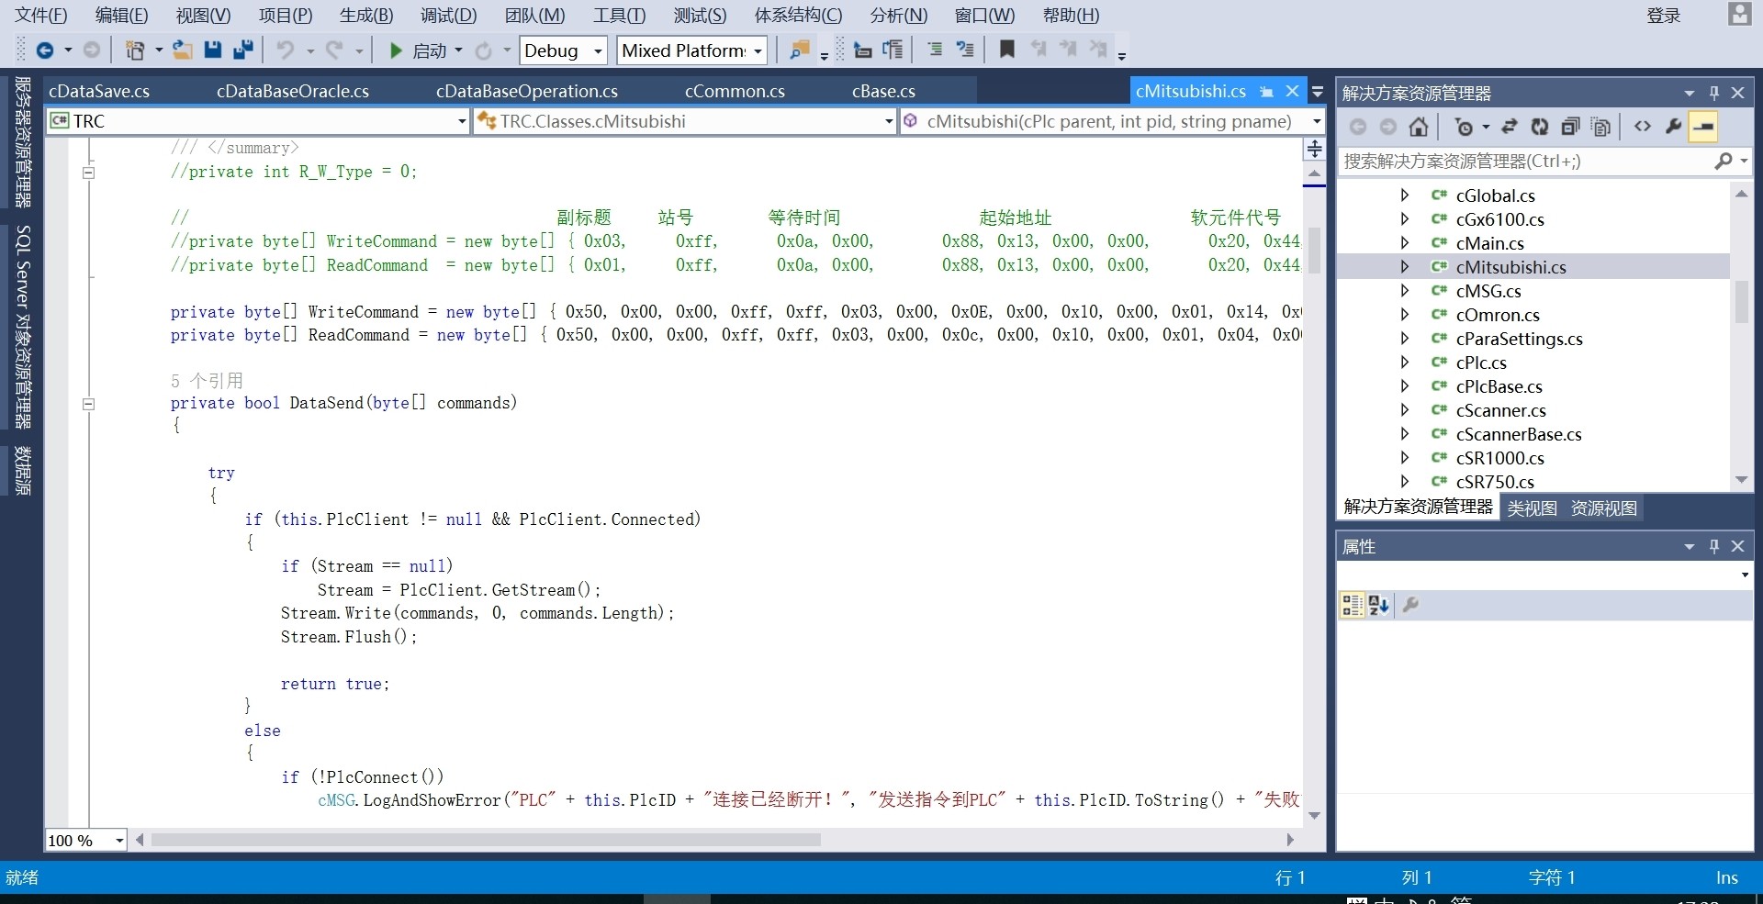Collapse the DataSend method outline

coord(88,403)
